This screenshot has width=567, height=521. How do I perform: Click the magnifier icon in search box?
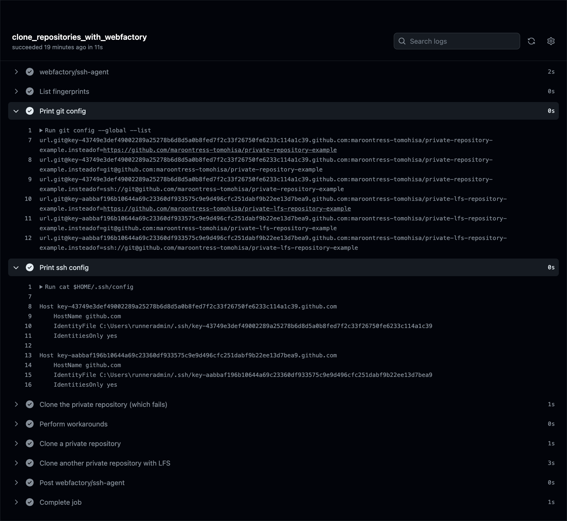point(402,41)
